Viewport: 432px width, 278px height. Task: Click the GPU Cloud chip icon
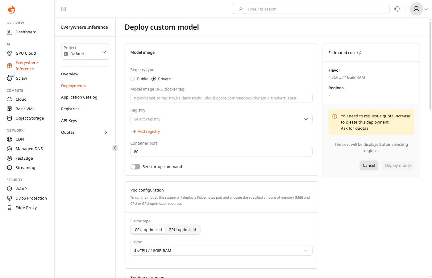[x=10, y=53]
